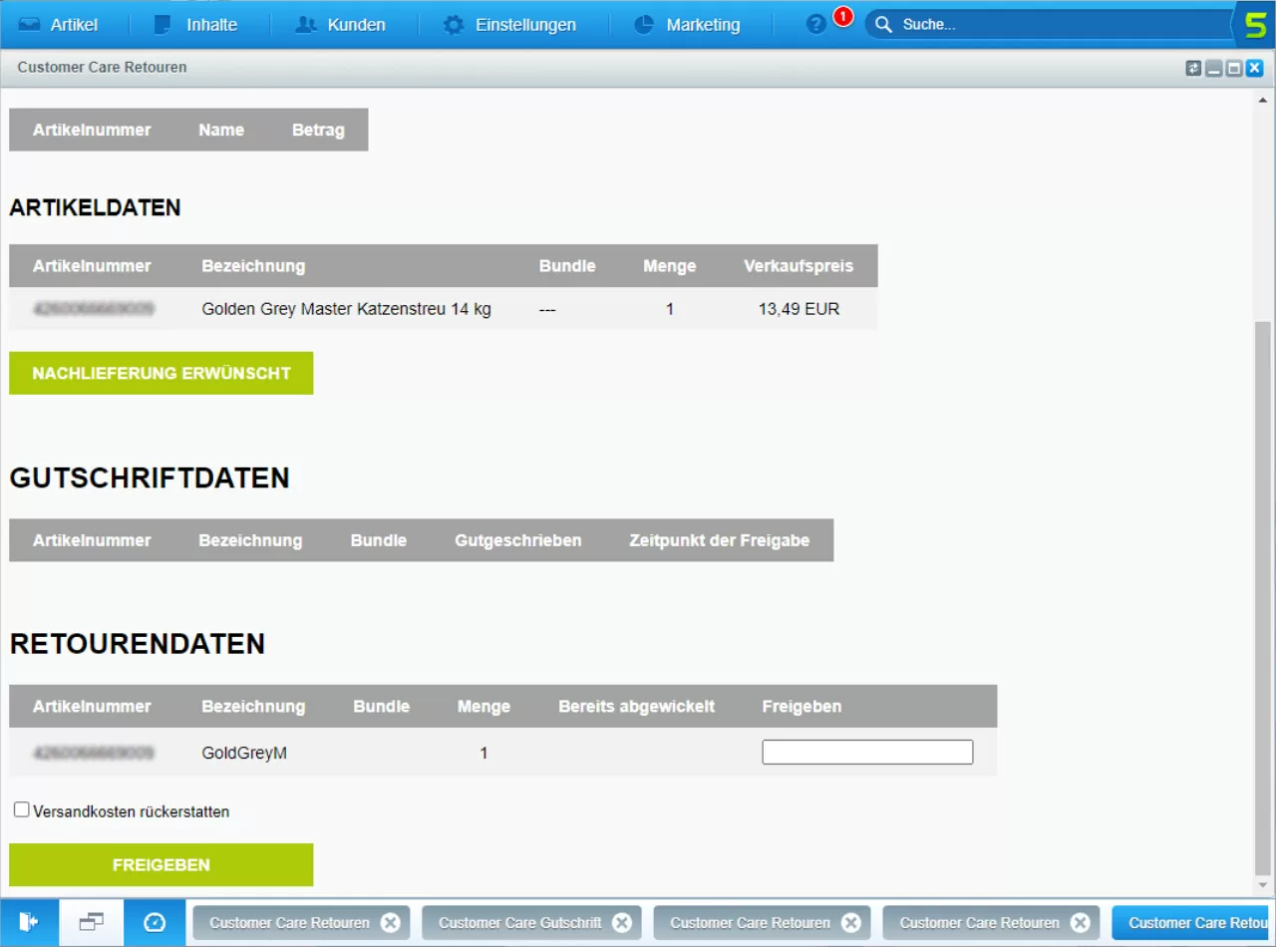The image size is (1276, 947).
Task: Close the first Customer Care Retouren tab
Action: [391, 923]
